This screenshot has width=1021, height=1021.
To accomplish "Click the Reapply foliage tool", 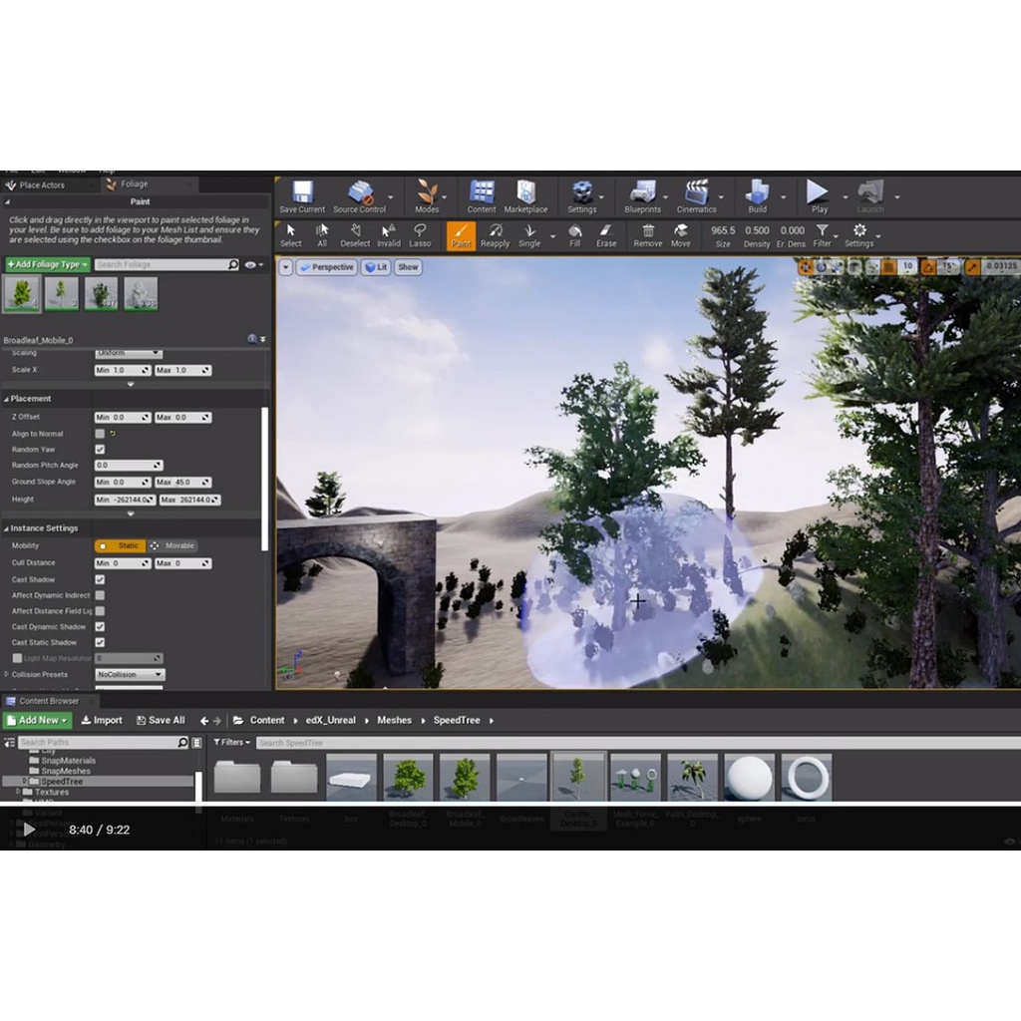I will 495,235.
